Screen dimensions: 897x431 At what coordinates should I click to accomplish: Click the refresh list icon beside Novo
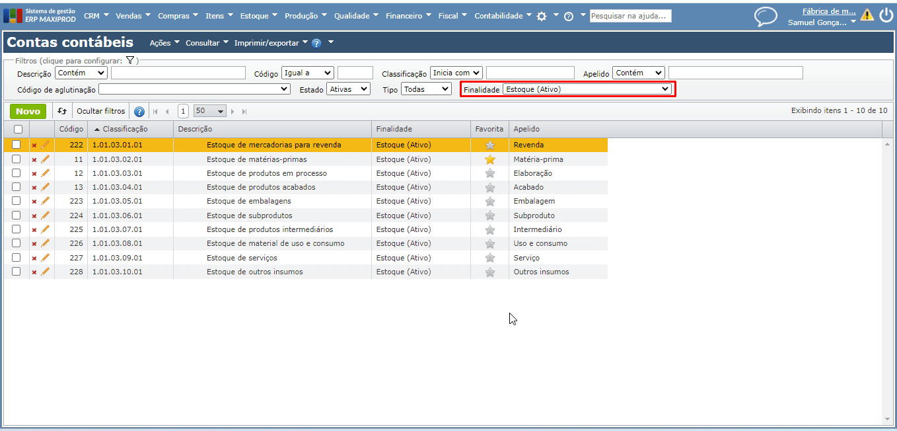(x=62, y=112)
